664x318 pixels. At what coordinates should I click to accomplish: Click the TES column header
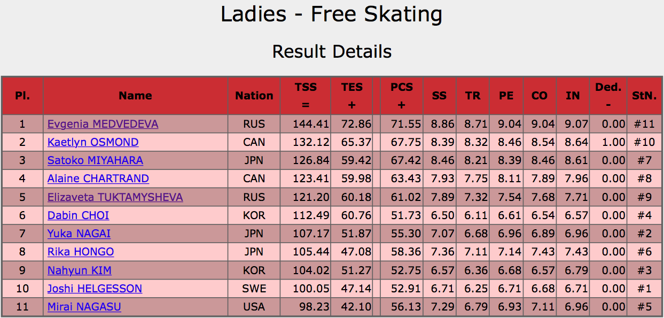[x=352, y=96]
